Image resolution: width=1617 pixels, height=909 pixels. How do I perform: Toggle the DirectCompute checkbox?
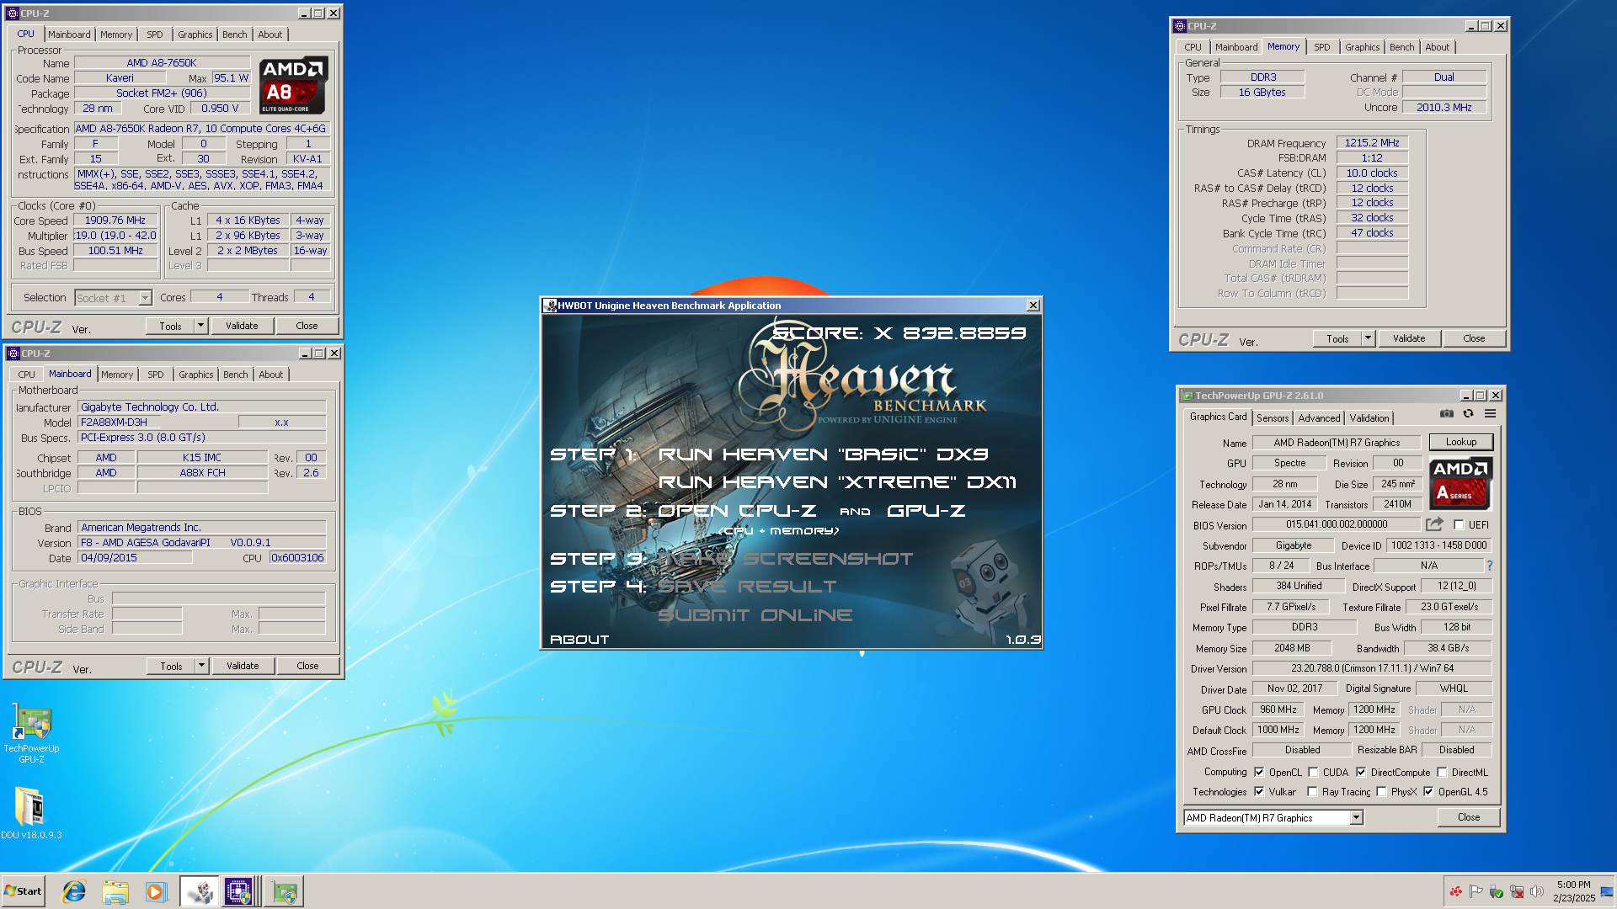[x=1361, y=772]
